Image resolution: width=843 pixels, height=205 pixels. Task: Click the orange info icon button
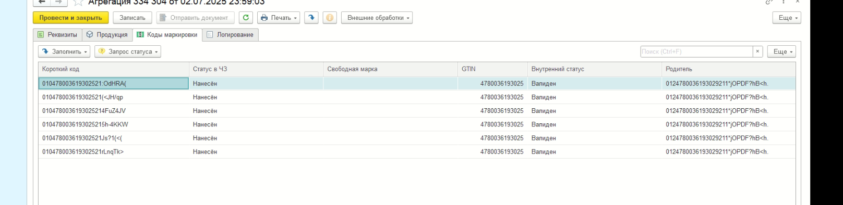(330, 18)
